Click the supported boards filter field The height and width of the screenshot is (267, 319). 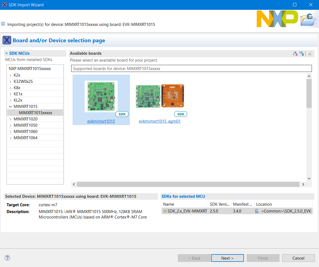pos(191,68)
